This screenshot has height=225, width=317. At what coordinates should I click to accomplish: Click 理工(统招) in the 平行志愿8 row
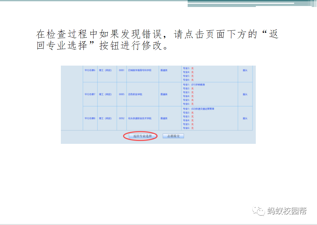[105, 118]
